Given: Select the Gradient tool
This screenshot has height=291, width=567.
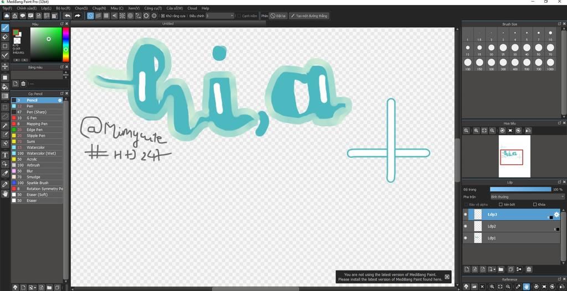Looking at the screenshot, I should [5, 96].
